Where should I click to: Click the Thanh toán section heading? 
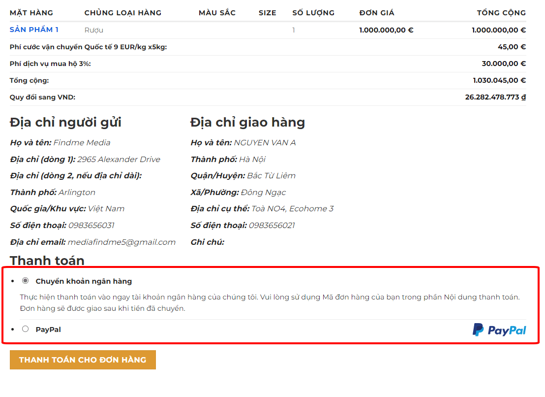47,261
